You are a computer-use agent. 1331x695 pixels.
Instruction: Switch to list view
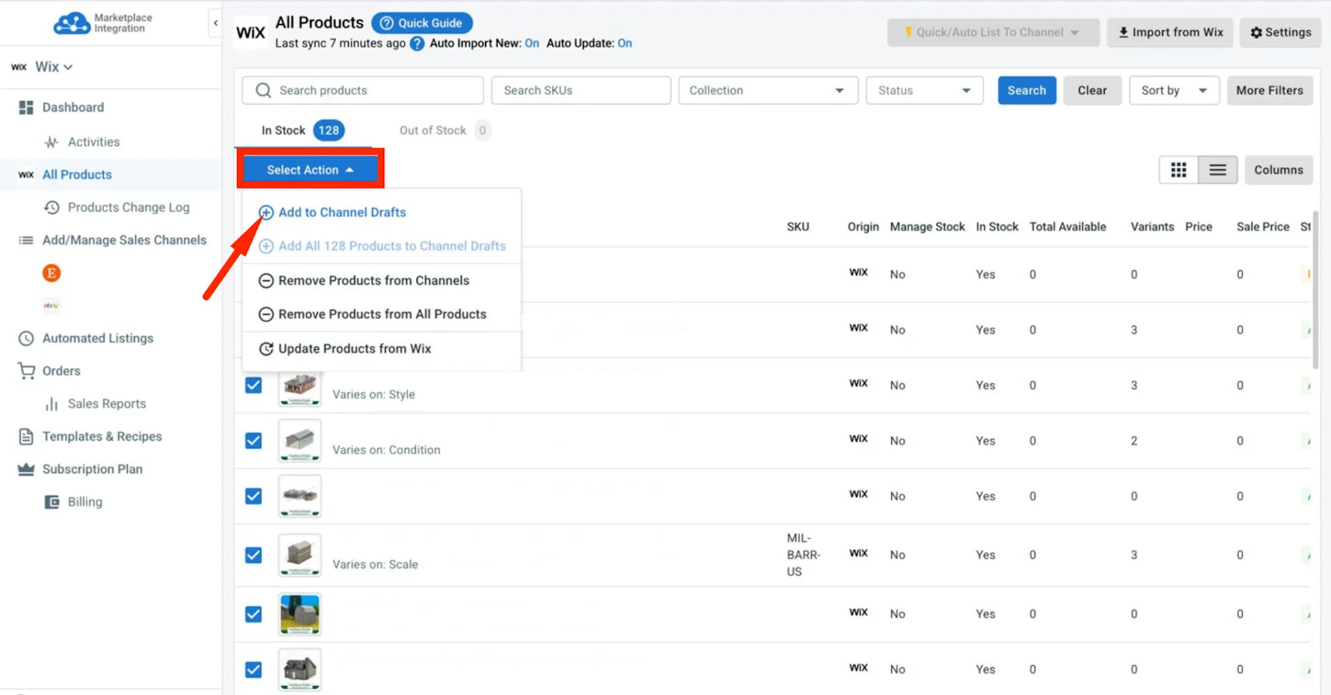(x=1218, y=170)
